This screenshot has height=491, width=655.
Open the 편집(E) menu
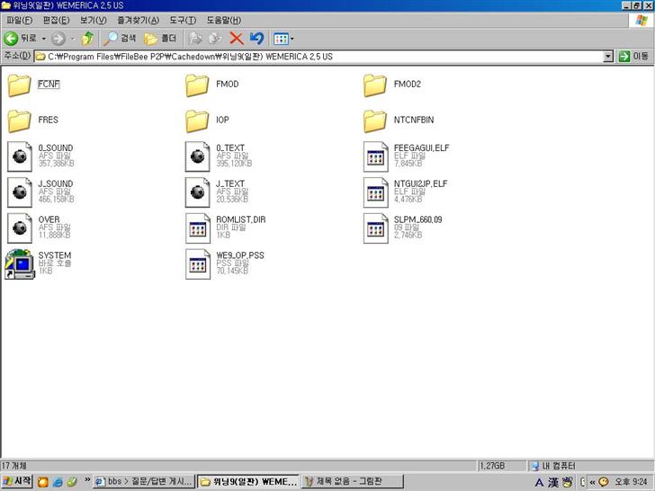(x=56, y=20)
